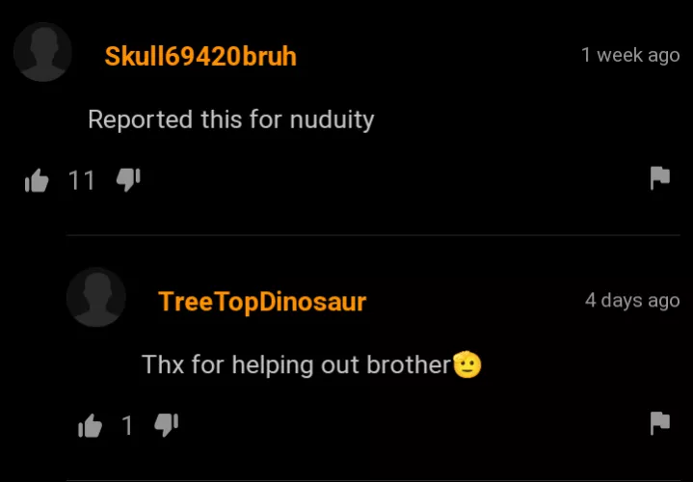The height and width of the screenshot is (482, 693).
Task: Click the word 'Thx' in the reply
Action: coord(163,364)
